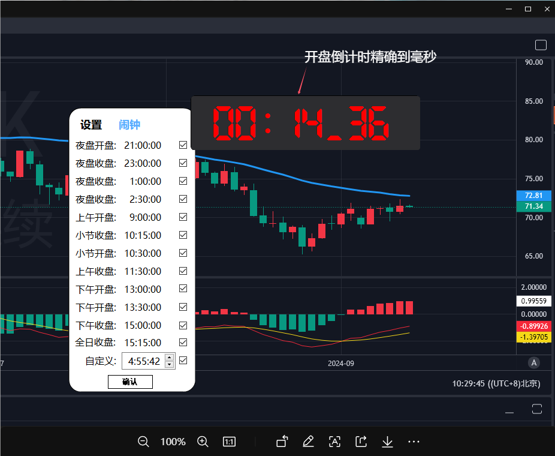Click the time zone label 10:29:45 (UTC+8)北京
This screenshot has height=456, width=555.
click(496, 384)
